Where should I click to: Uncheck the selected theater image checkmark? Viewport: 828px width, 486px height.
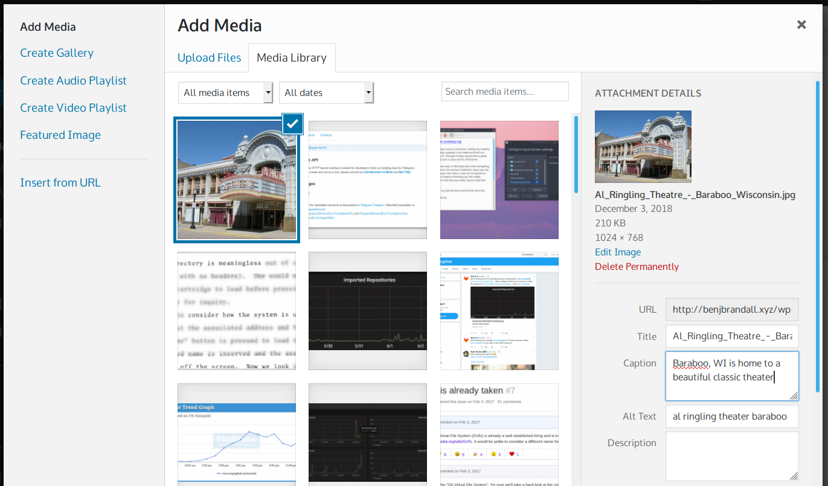click(292, 124)
